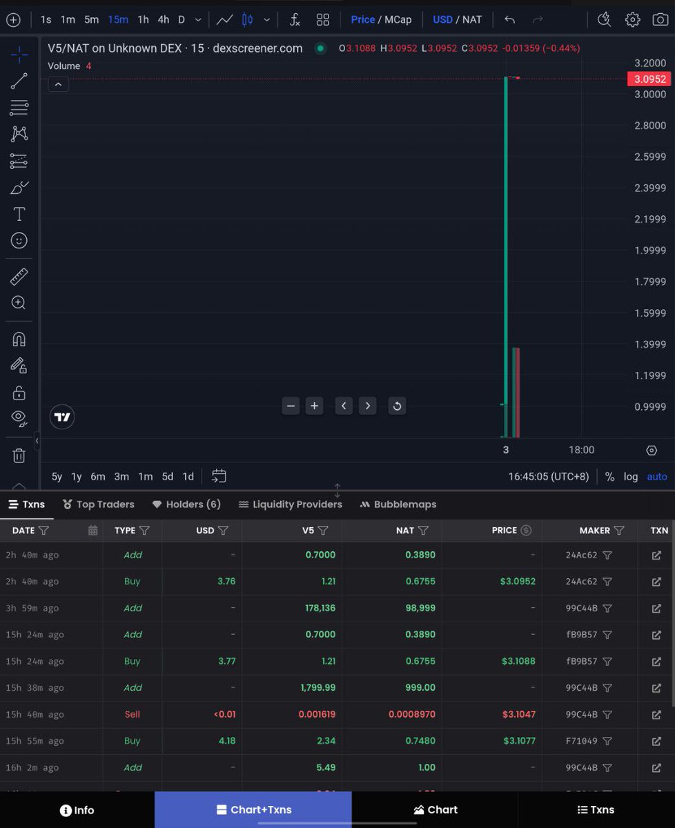The image size is (675, 828).
Task: Set chart range to 5d
Action: click(x=168, y=477)
